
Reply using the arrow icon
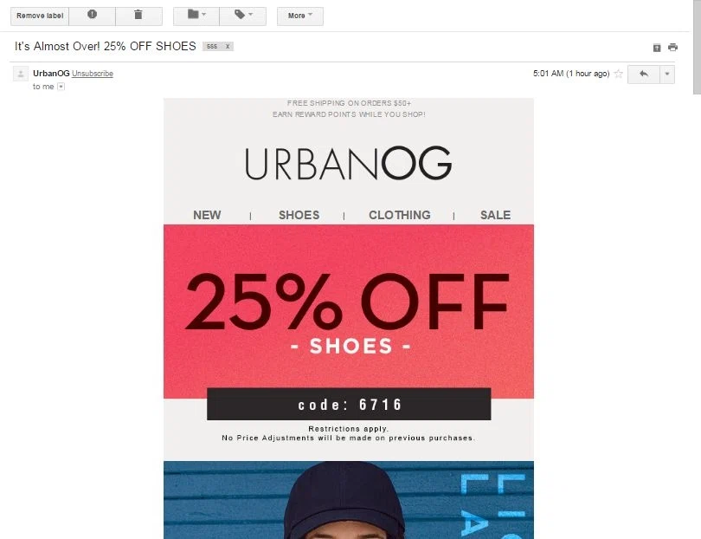[x=644, y=75]
